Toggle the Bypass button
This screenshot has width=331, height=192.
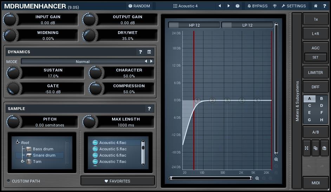point(257,6)
